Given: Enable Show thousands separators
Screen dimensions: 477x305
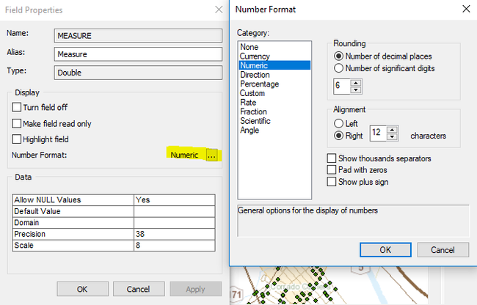Looking at the screenshot, I should click(332, 158).
